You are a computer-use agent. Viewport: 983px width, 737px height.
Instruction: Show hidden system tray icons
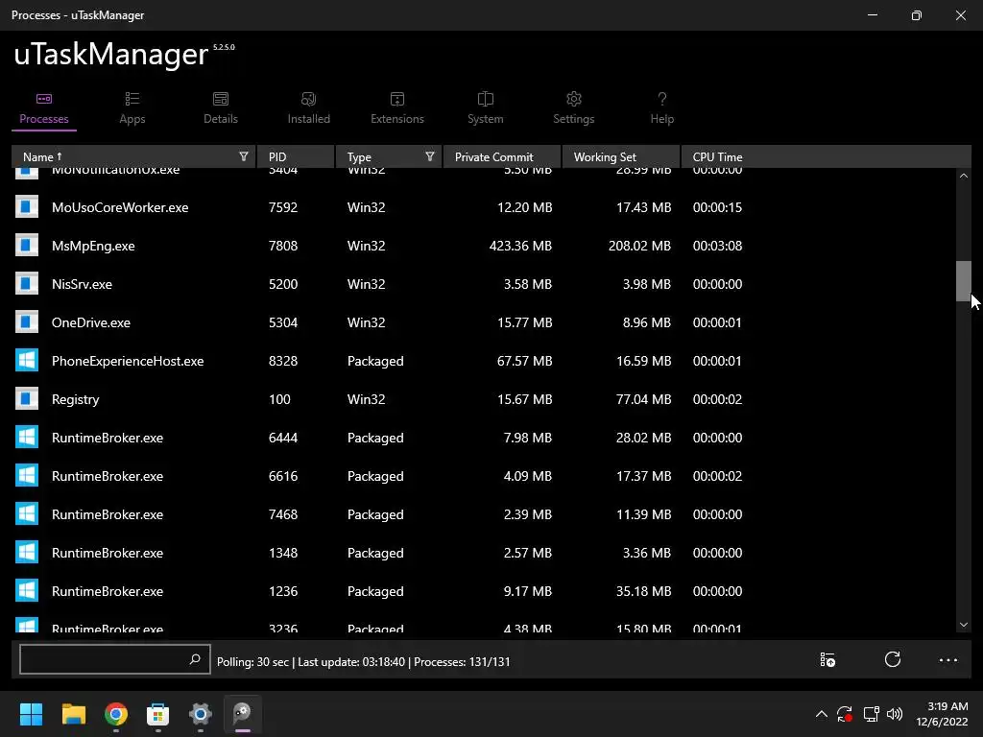click(822, 714)
